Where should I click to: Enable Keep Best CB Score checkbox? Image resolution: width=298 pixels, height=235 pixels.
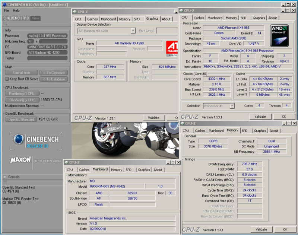point(7,79)
